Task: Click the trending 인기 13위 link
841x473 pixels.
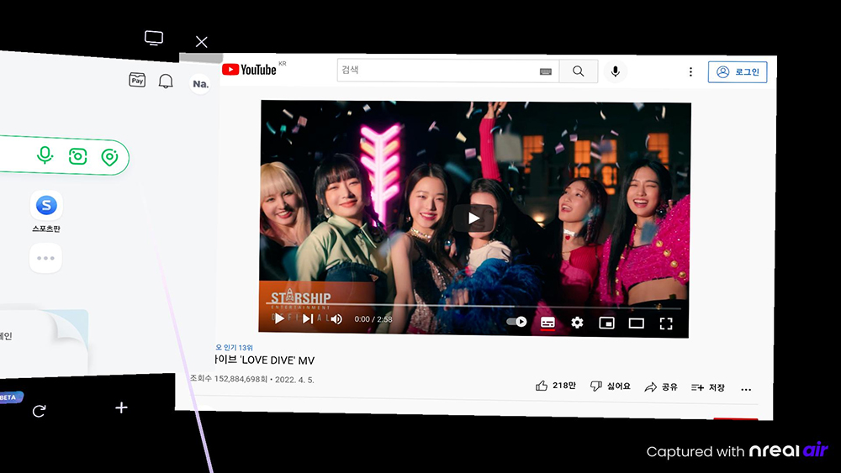Action: tap(234, 348)
